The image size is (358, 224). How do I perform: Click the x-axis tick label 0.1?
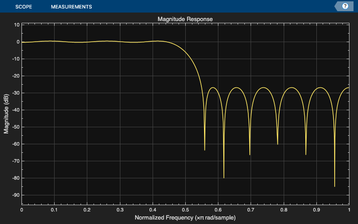point(54,210)
